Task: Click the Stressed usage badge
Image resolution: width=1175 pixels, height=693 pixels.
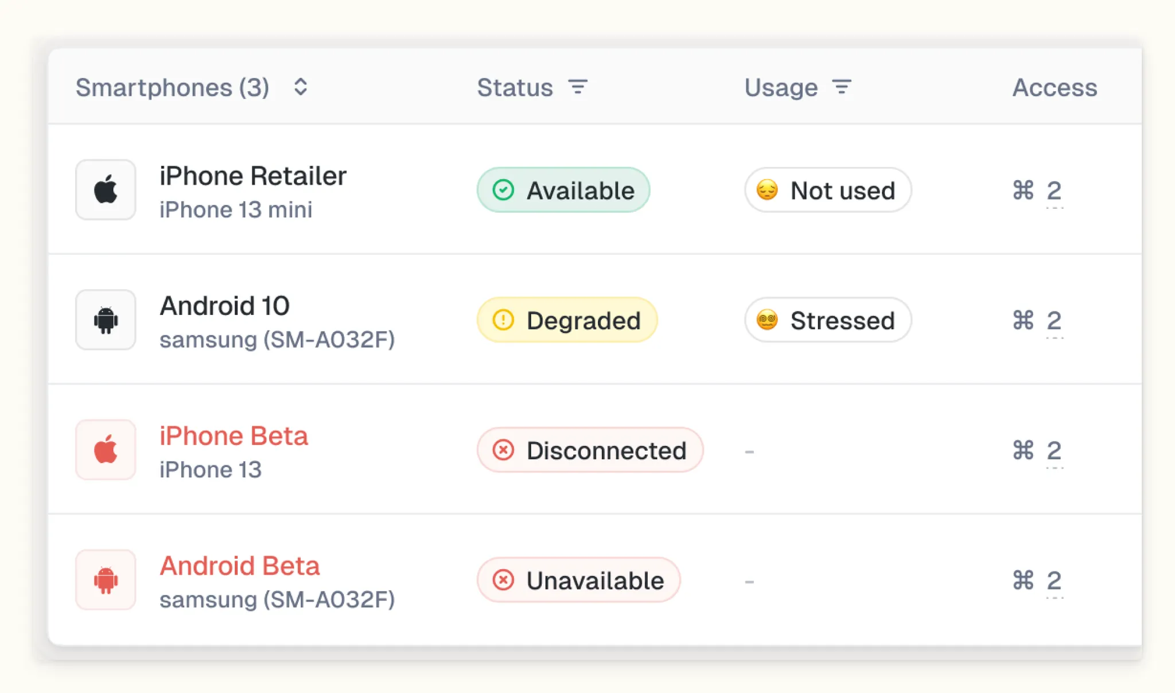Action: tap(828, 320)
